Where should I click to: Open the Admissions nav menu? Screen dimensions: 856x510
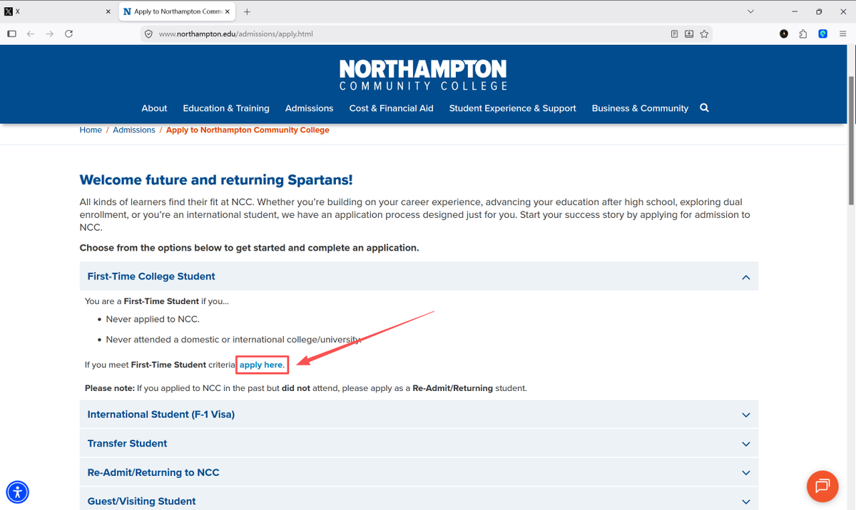point(309,108)
